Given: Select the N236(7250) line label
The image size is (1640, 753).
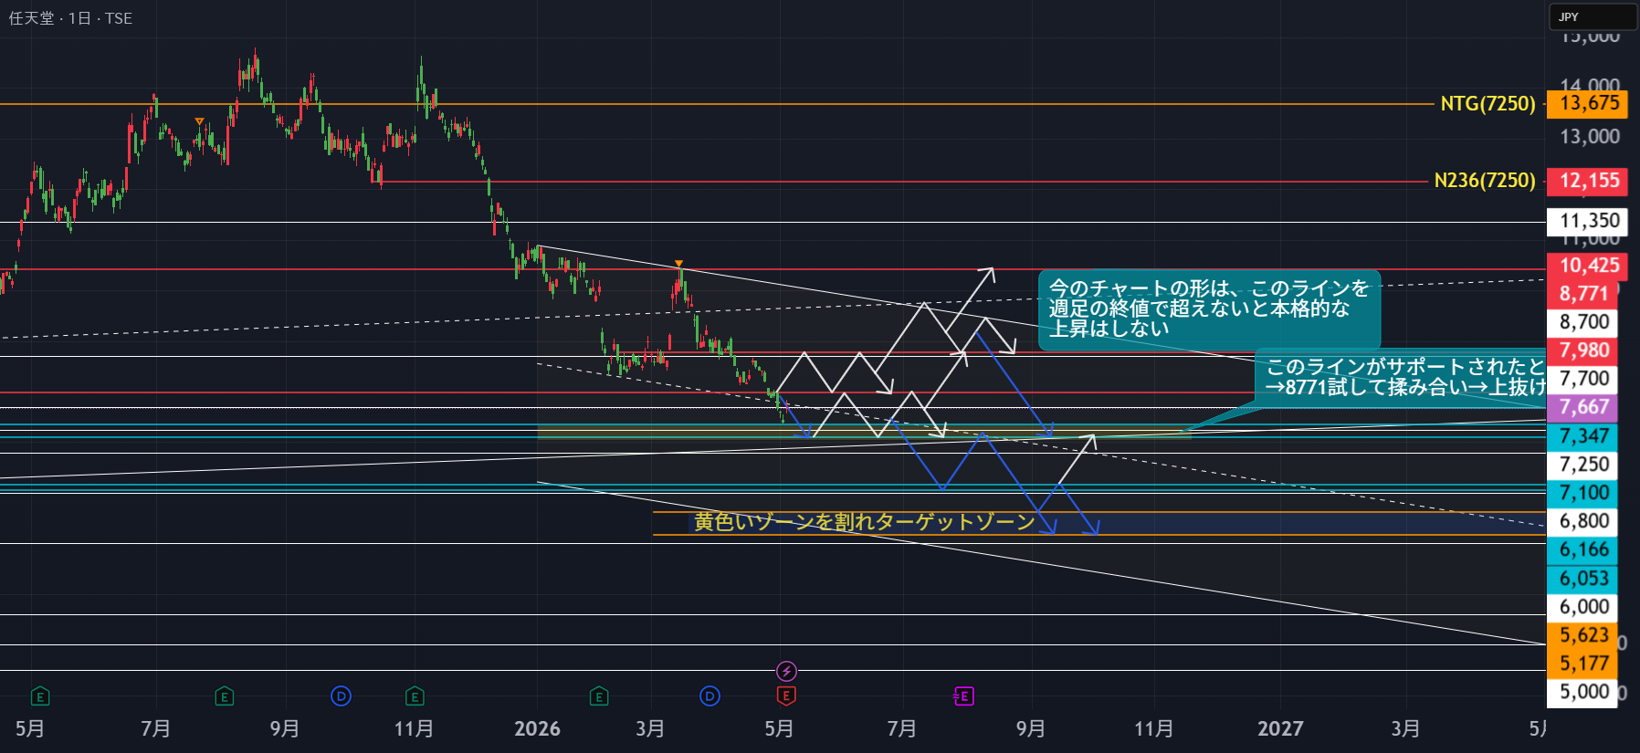Looking at the screenshot, I should [x=1485, y=181].
